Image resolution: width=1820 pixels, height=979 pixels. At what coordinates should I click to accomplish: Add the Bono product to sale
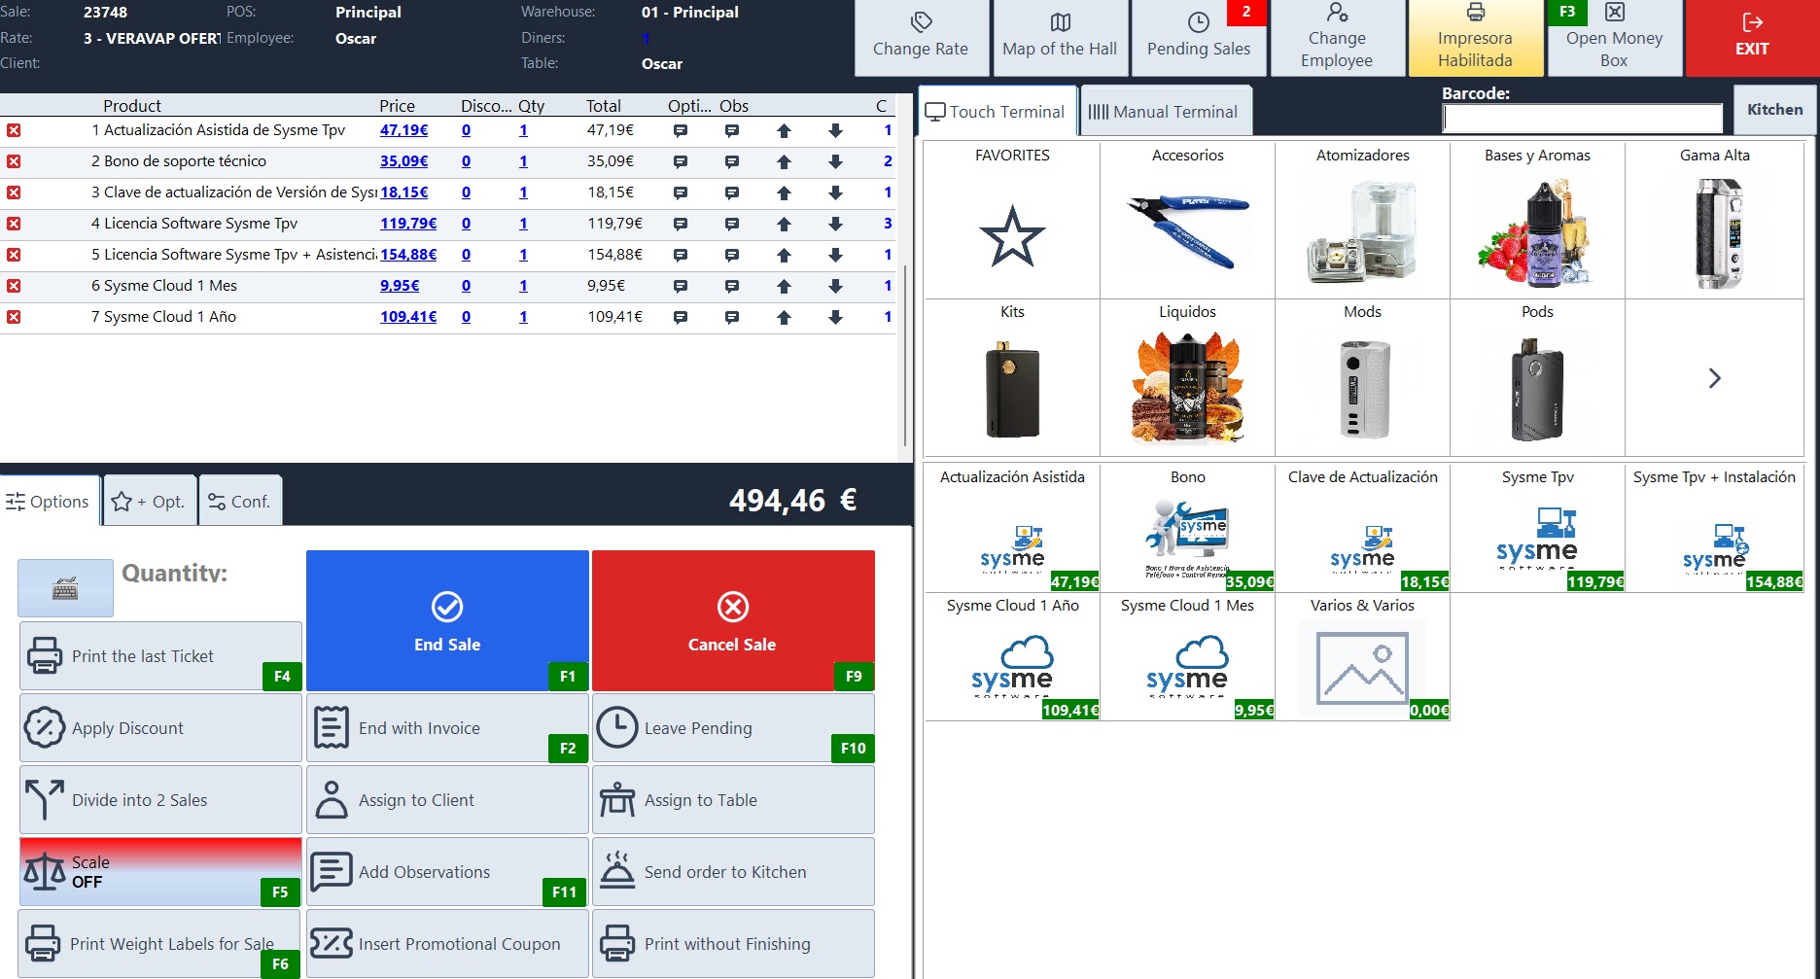1187,528
